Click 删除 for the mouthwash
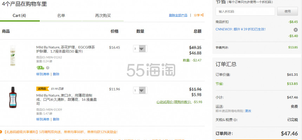 [56, 119]
